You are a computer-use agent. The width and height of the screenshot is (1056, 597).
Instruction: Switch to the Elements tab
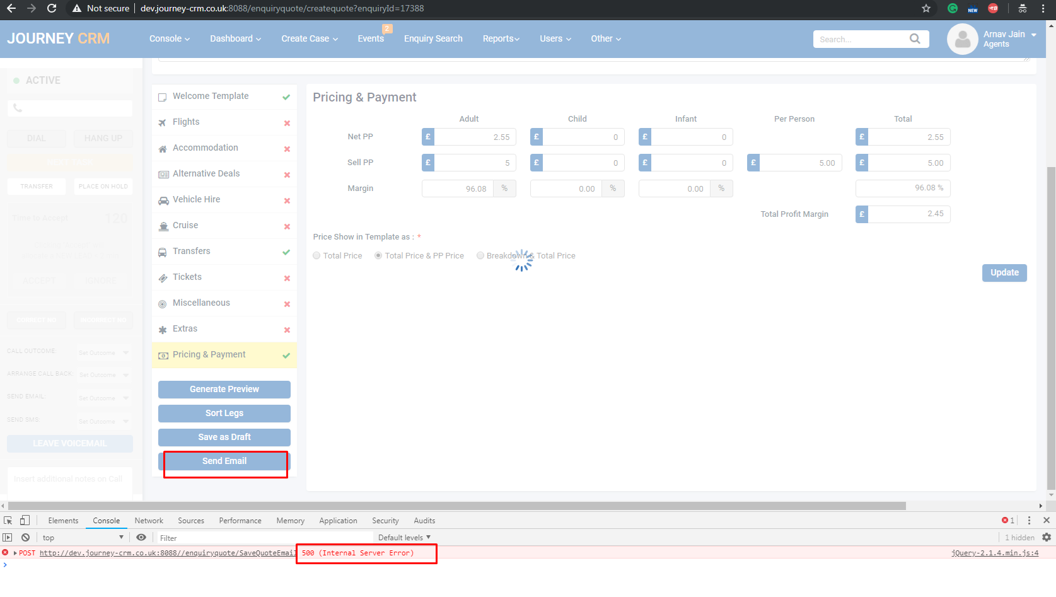[x=63, y=521]
